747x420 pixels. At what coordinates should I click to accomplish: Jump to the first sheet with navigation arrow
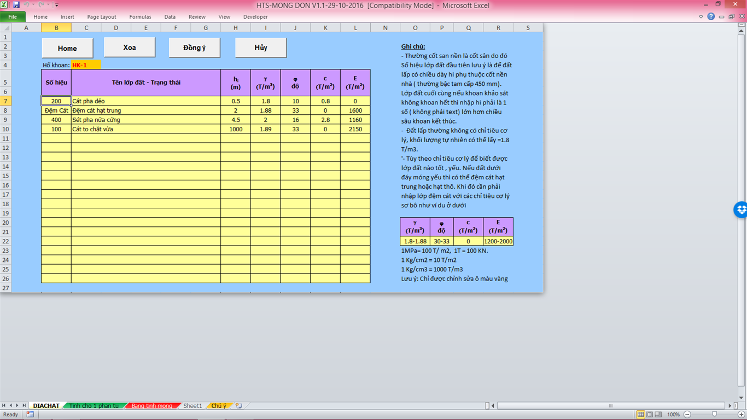coord(4,406)
